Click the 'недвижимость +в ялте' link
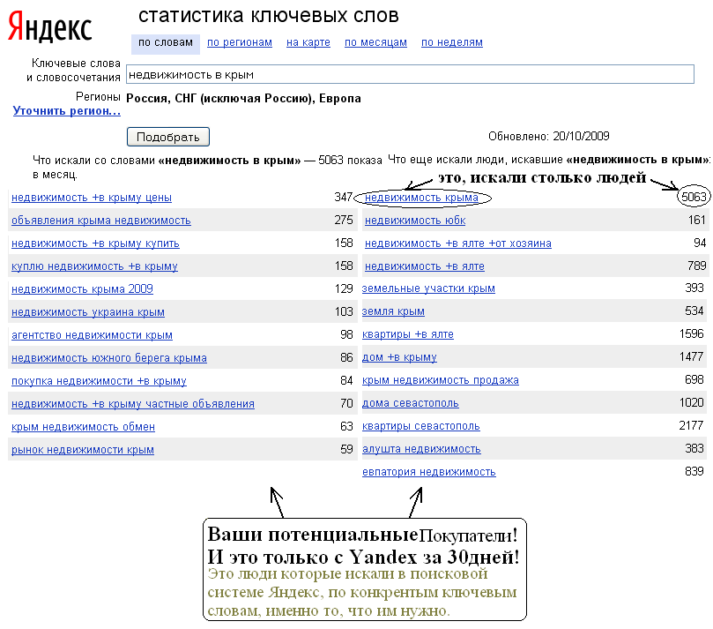This screenshot has height=629, width=713. click(x=425, y=266)
